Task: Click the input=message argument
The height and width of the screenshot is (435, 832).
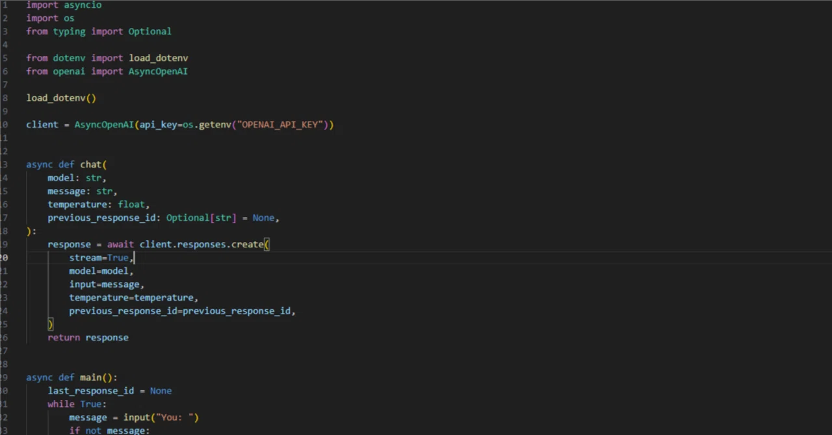Action: click(x=104, y=284)
